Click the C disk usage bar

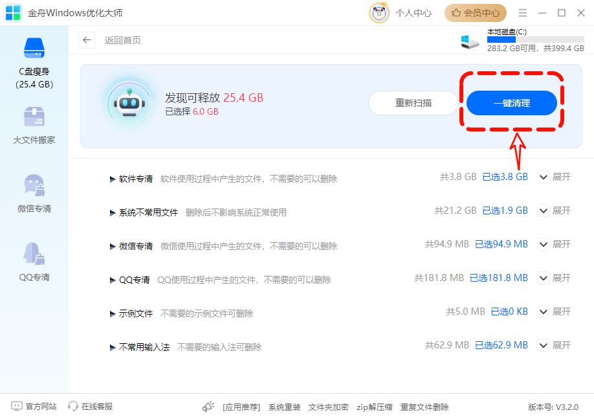[535, 40]
